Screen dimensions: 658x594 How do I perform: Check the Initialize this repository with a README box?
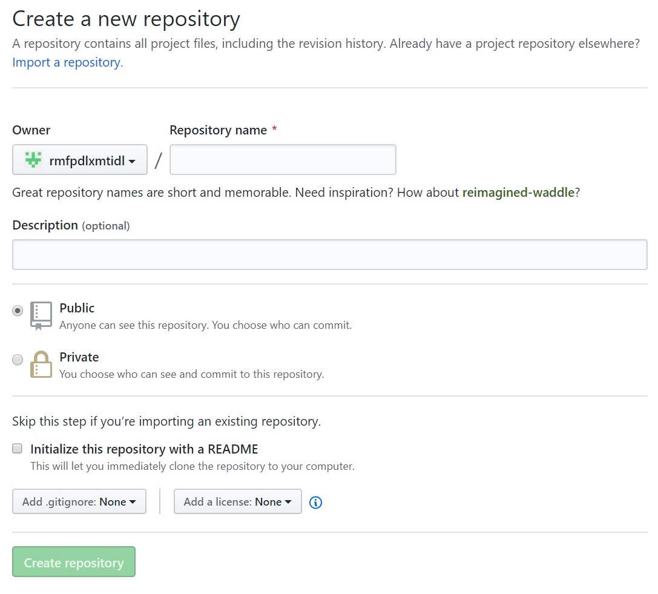click(17, 448)
